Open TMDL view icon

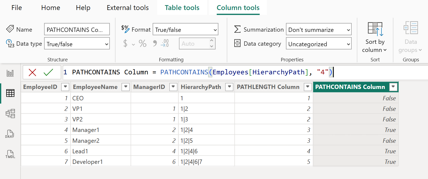pos(10,154)
